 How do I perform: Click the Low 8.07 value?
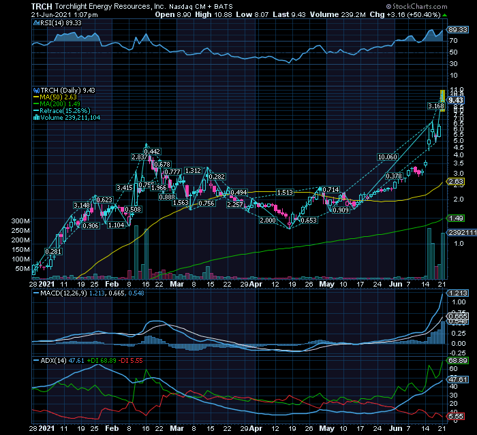[x=253, y=14]
